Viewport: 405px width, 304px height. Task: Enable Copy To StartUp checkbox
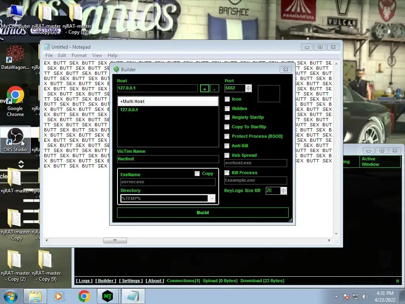[227, 127]
